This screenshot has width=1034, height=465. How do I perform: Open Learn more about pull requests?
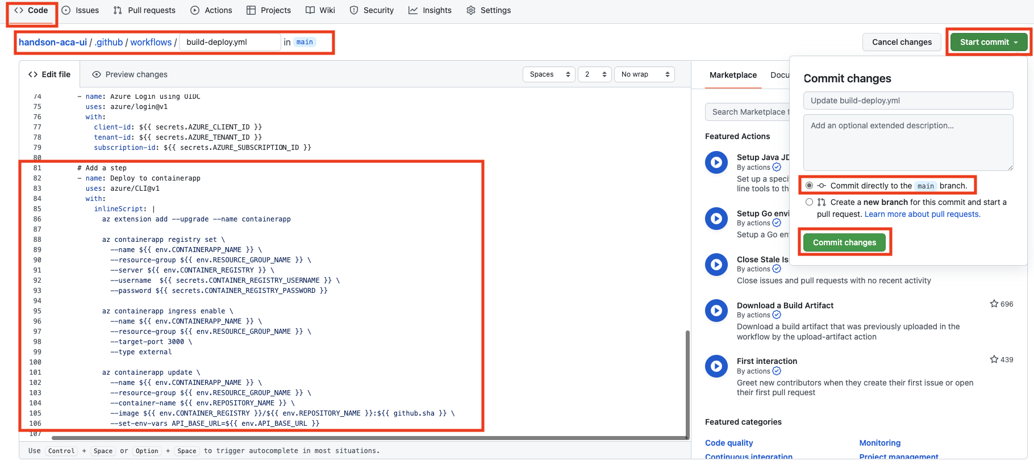click(x=922, y=214)
